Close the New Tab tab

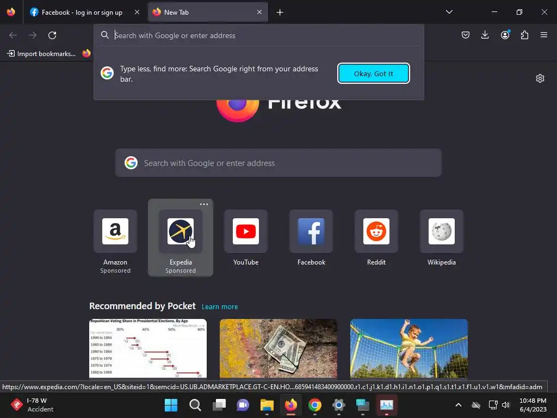tap(259, 12)
